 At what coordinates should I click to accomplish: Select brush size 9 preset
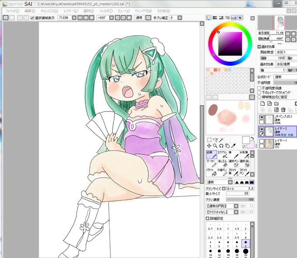pyautogui.click(x=245, y=244)
